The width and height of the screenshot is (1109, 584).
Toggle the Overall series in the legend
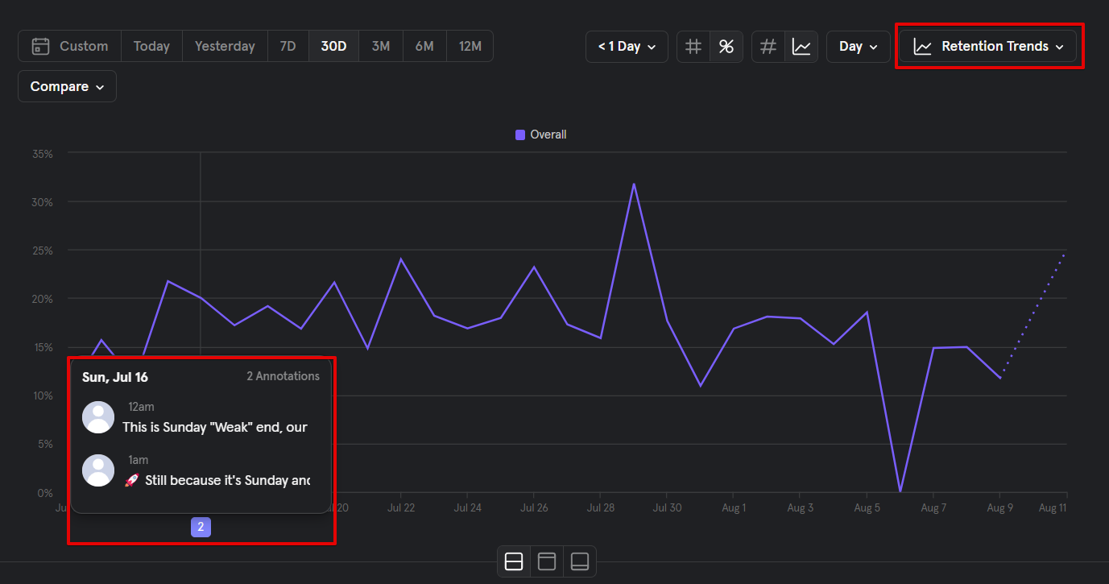click(540, 134)
